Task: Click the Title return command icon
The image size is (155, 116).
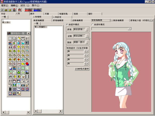Action: [x=27, y=81]
